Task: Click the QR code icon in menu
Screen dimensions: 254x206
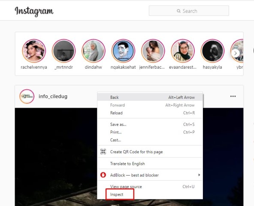Action: tap(103, 151)
